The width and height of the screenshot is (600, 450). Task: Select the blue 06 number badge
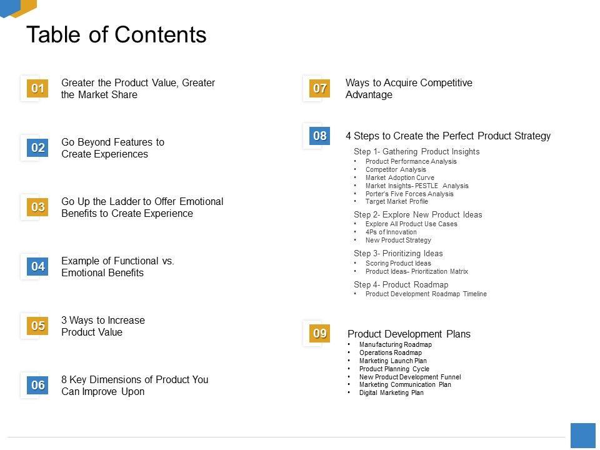click(x=38, y=386)
